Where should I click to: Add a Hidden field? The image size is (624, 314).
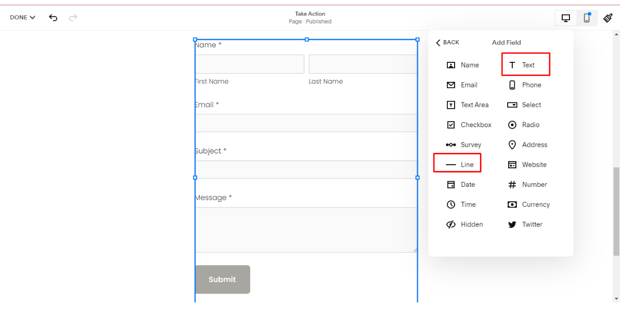click(x=470, y=224)
